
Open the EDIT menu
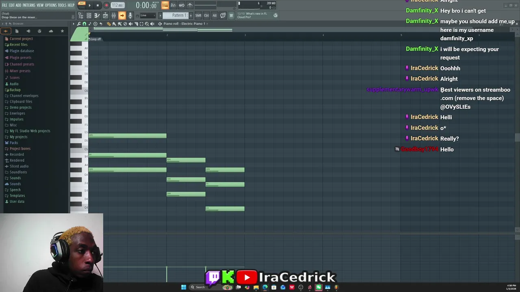coord(12,5)
